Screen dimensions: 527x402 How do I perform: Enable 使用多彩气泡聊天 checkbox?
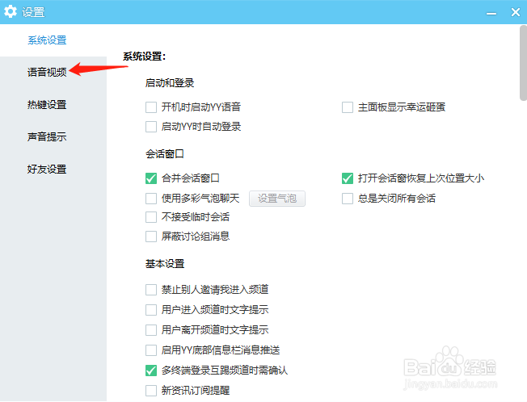pos(151,199)
